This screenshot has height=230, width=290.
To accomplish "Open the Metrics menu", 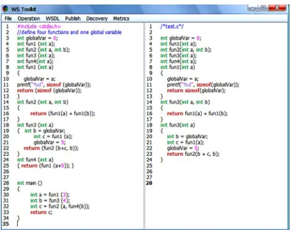I will pyautogui.click(x=121, y=19).
